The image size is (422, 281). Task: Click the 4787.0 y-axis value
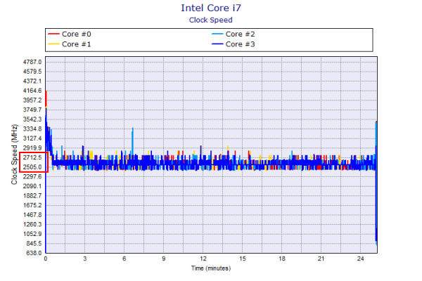click(32, 62)
